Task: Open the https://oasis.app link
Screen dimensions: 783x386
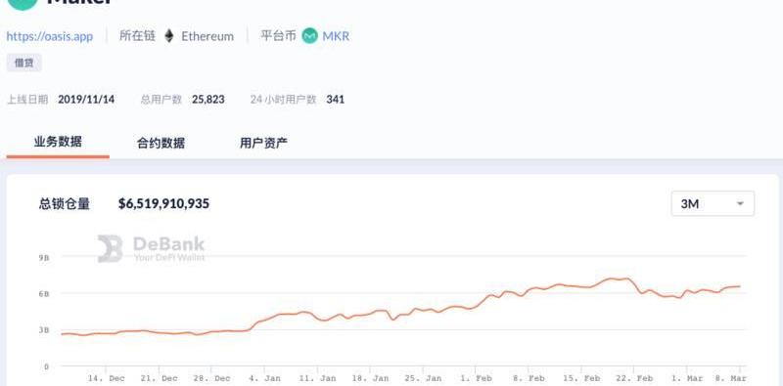Action: [x=50, y=36]
